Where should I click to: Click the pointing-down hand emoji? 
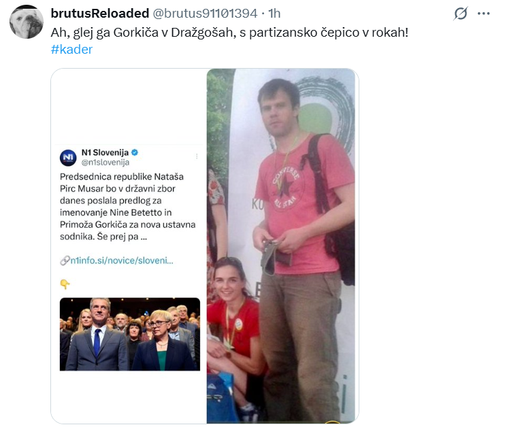(x=65, y=284)
